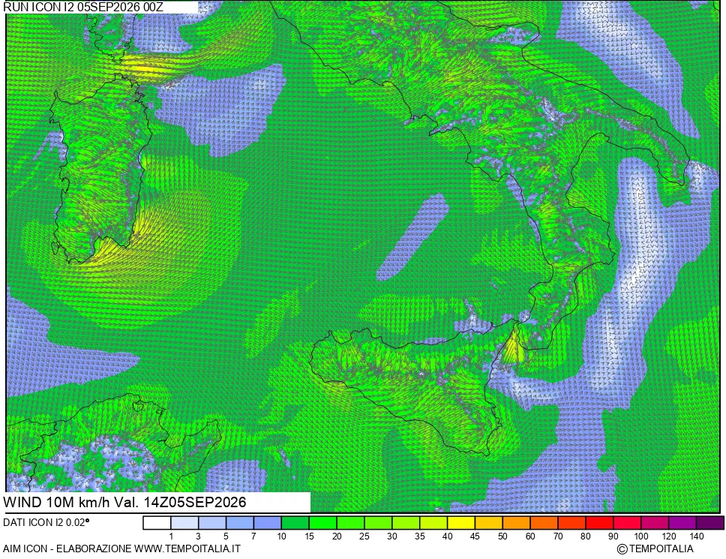
Task: Select the orange legend swatch between 50 and 60
Action: click(517, 523)
